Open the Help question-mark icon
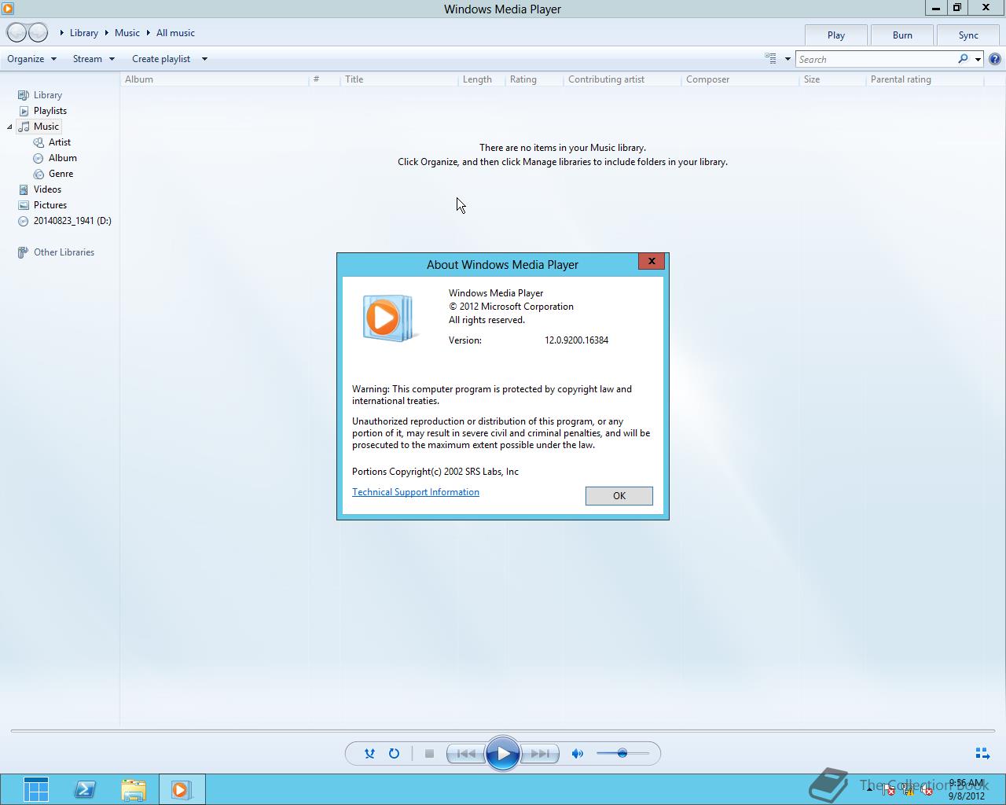The width and height of the screenshot is (1006, 805). [x=995, y=59]
